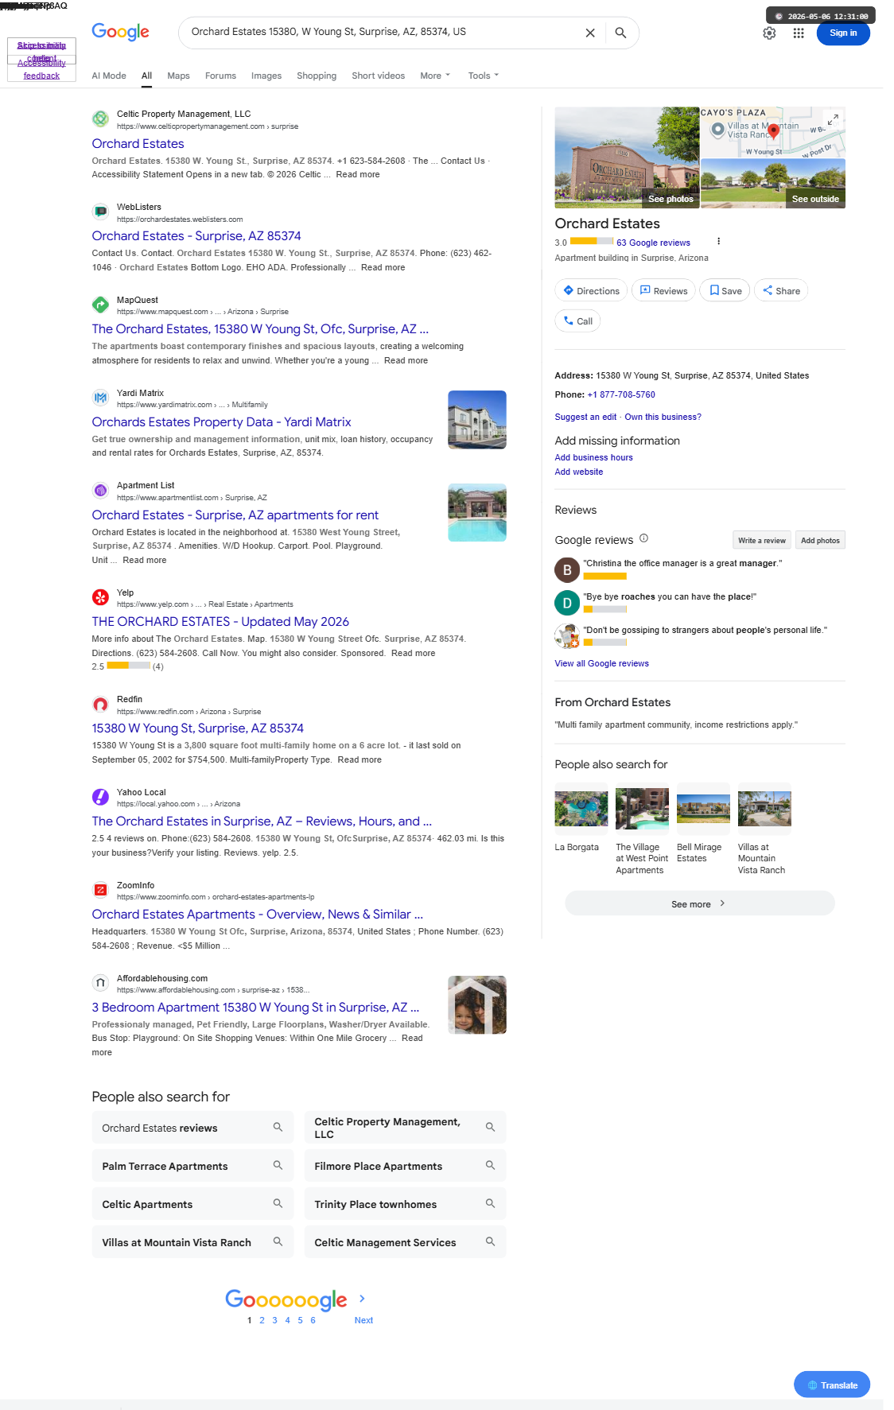Image resolution: width=894 pixels, height=1410 pixels.
Task: Click the Sign in button
Action: tap(843, 33)
